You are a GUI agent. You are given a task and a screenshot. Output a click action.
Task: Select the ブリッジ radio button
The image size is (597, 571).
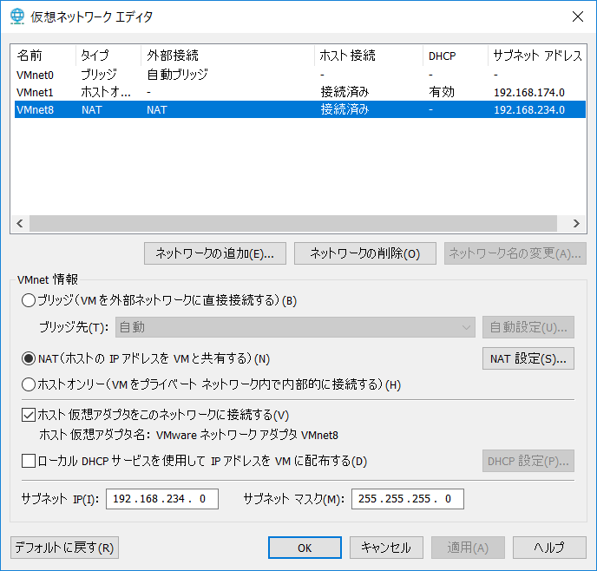point(29,300)
